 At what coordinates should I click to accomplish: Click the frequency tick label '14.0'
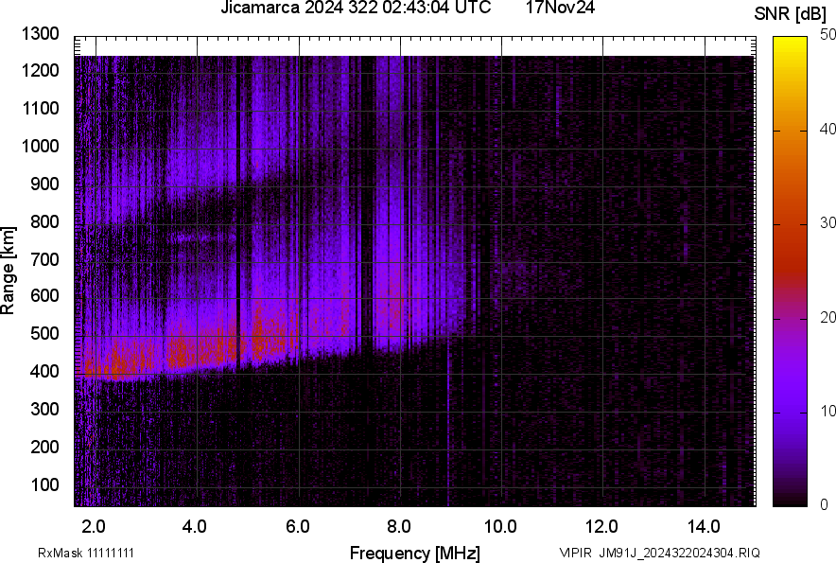pos(704,526)
